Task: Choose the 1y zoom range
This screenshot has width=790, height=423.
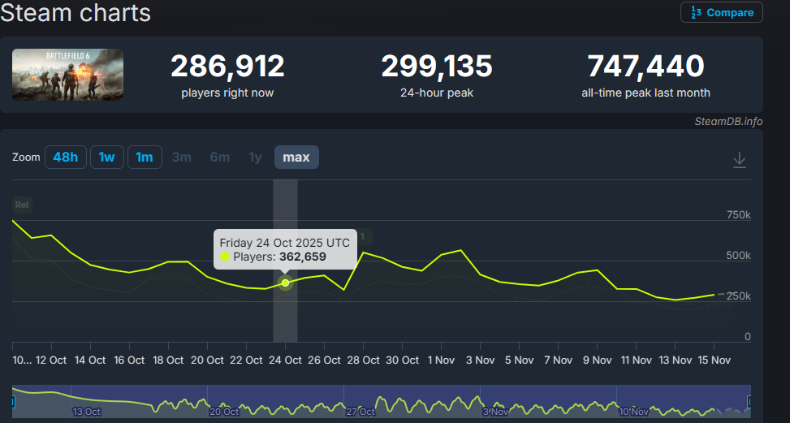Action: (x=255, y=157)
